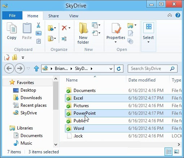Image resolution: width=184 pixels, height=158 pixels.
Task: Click the red Delete X icon
Action: 64,28
